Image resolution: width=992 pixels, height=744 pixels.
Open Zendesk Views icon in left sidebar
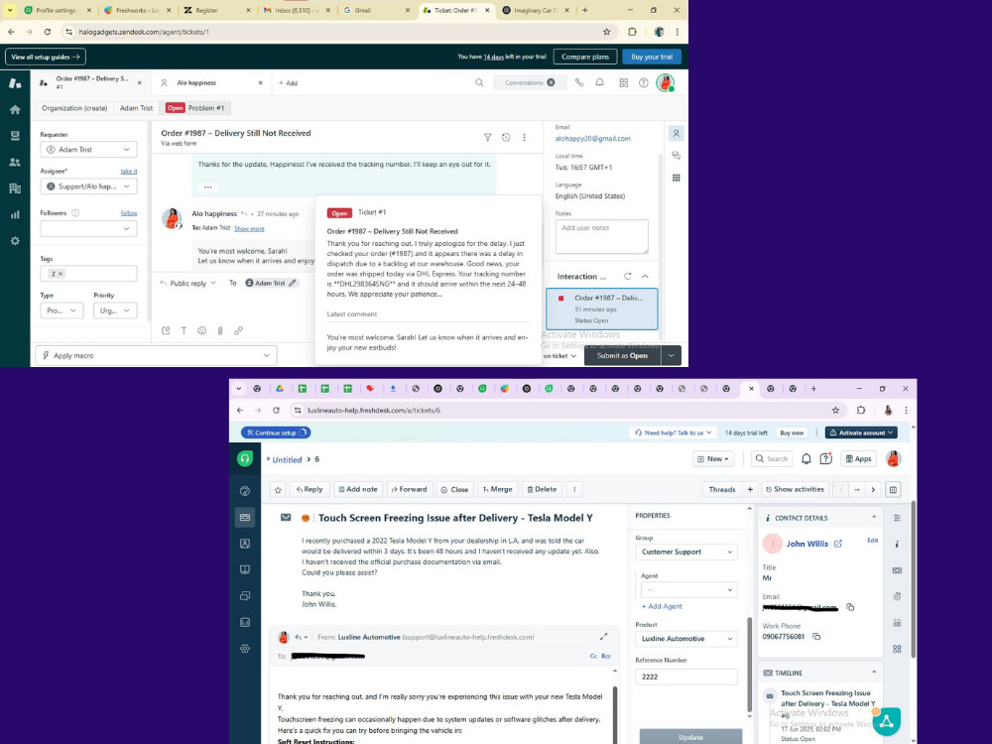(15, 136)
